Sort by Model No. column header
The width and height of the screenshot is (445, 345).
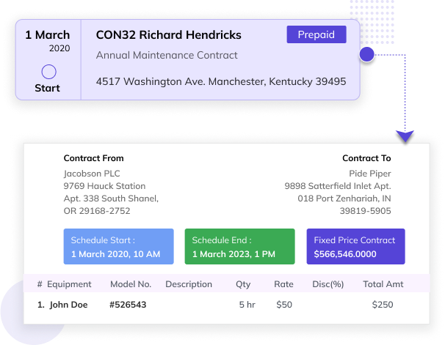[x=131, y=284]
